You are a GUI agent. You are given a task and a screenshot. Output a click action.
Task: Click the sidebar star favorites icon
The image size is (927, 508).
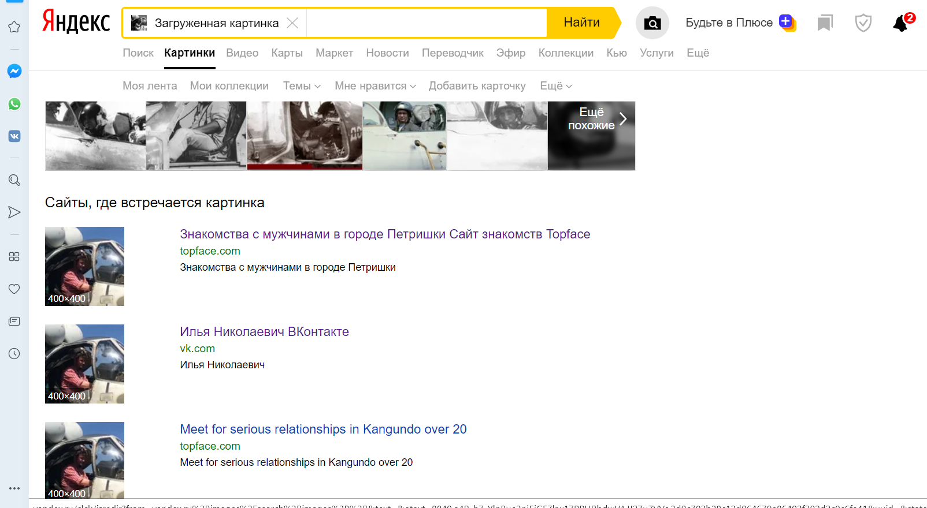coord(14,27)
